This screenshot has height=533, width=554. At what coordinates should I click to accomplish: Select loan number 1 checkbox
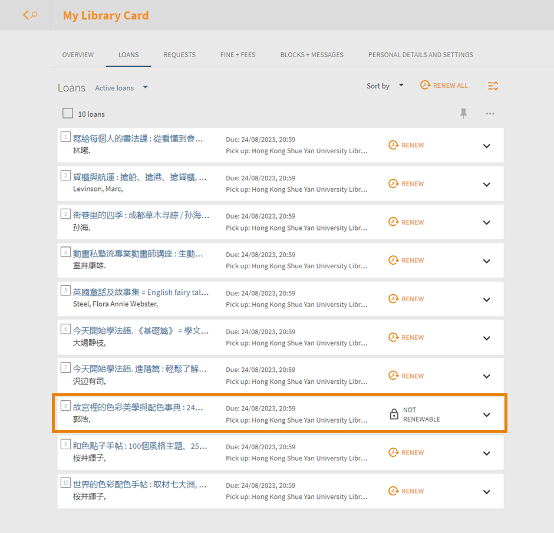pyautogui.click(x=65, y=137)
